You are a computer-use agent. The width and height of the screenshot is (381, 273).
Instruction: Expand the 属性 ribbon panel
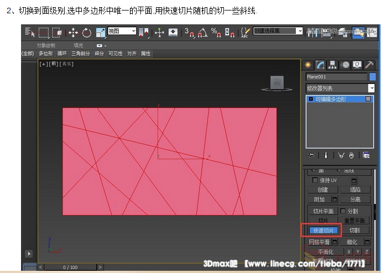point(145,54)
